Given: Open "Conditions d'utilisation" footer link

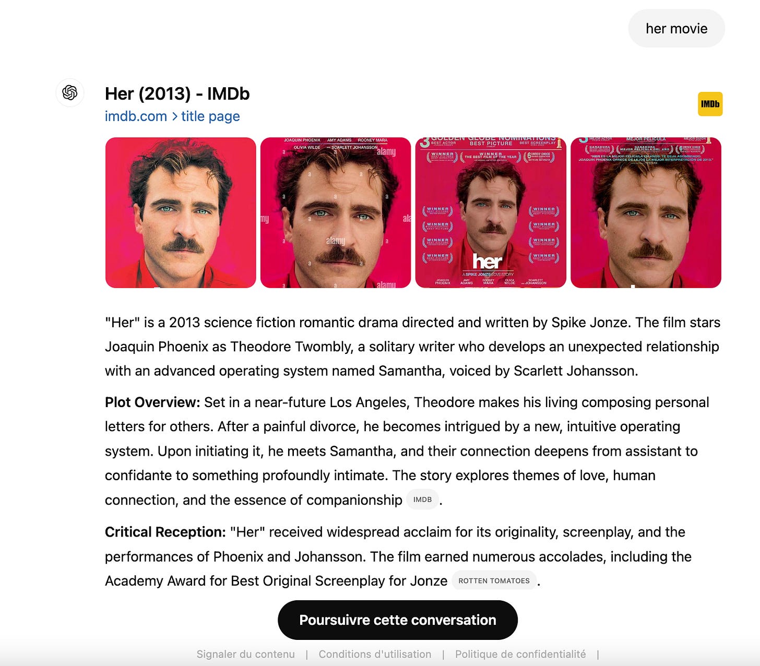Looking at the screenshot, I should pos(375,654).
